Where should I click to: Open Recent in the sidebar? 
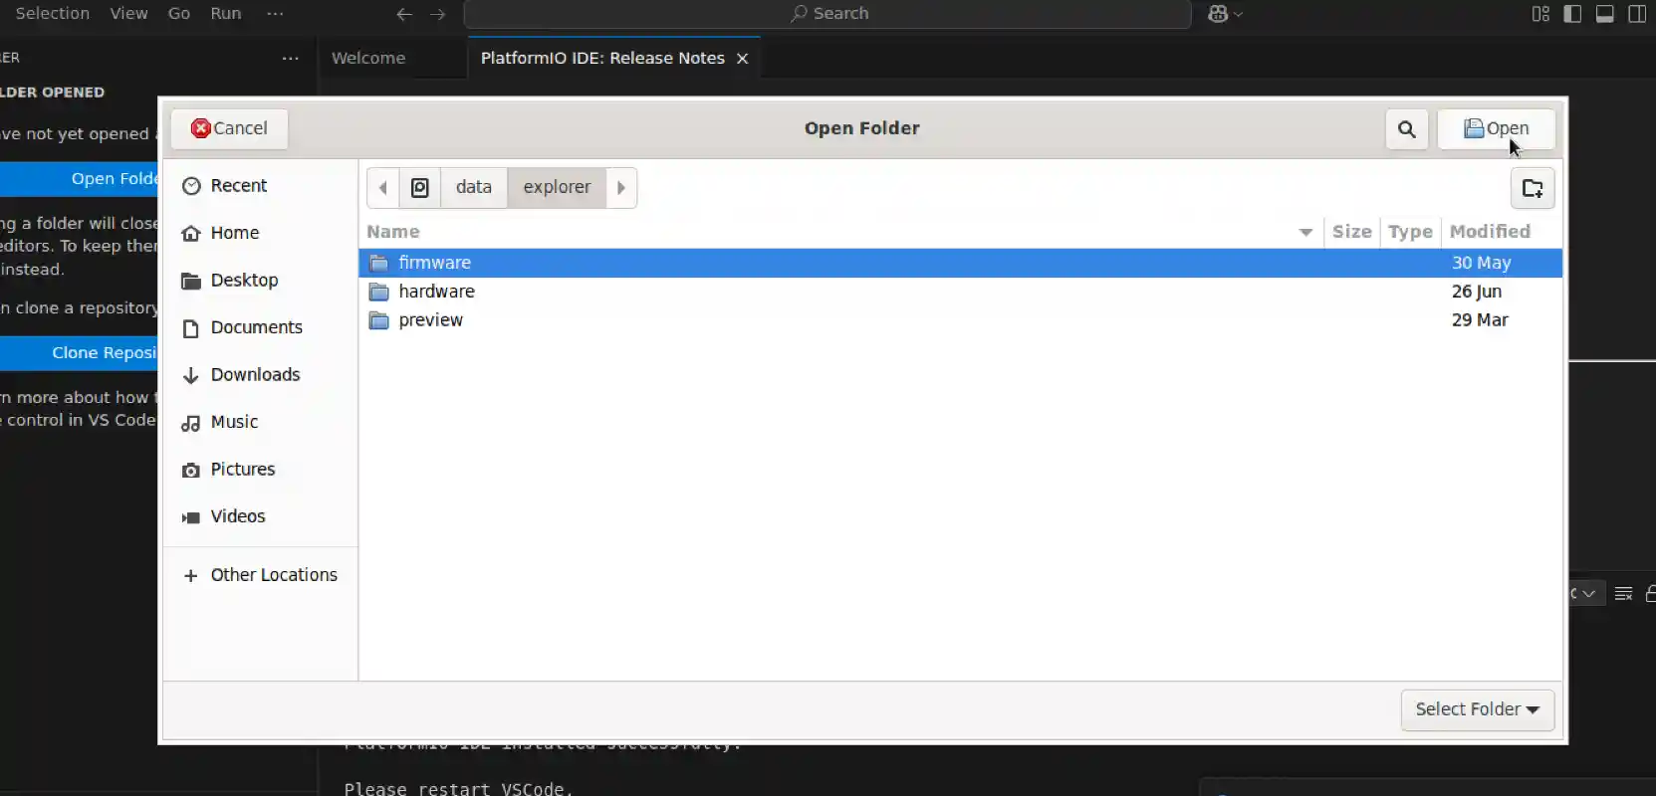click(x=260, y=186)
